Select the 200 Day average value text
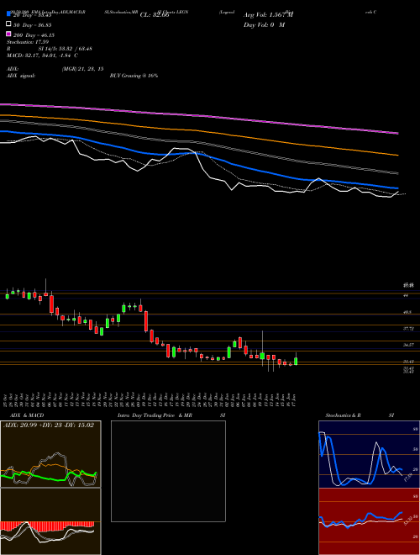420x555 pixels. coord(34,35)
